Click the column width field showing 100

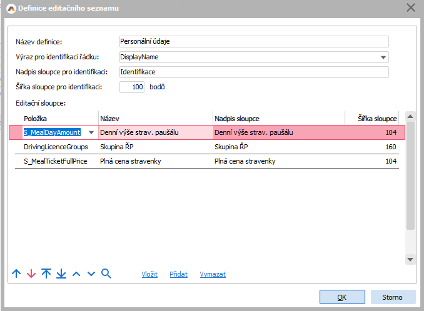click(x=131, y=87)
